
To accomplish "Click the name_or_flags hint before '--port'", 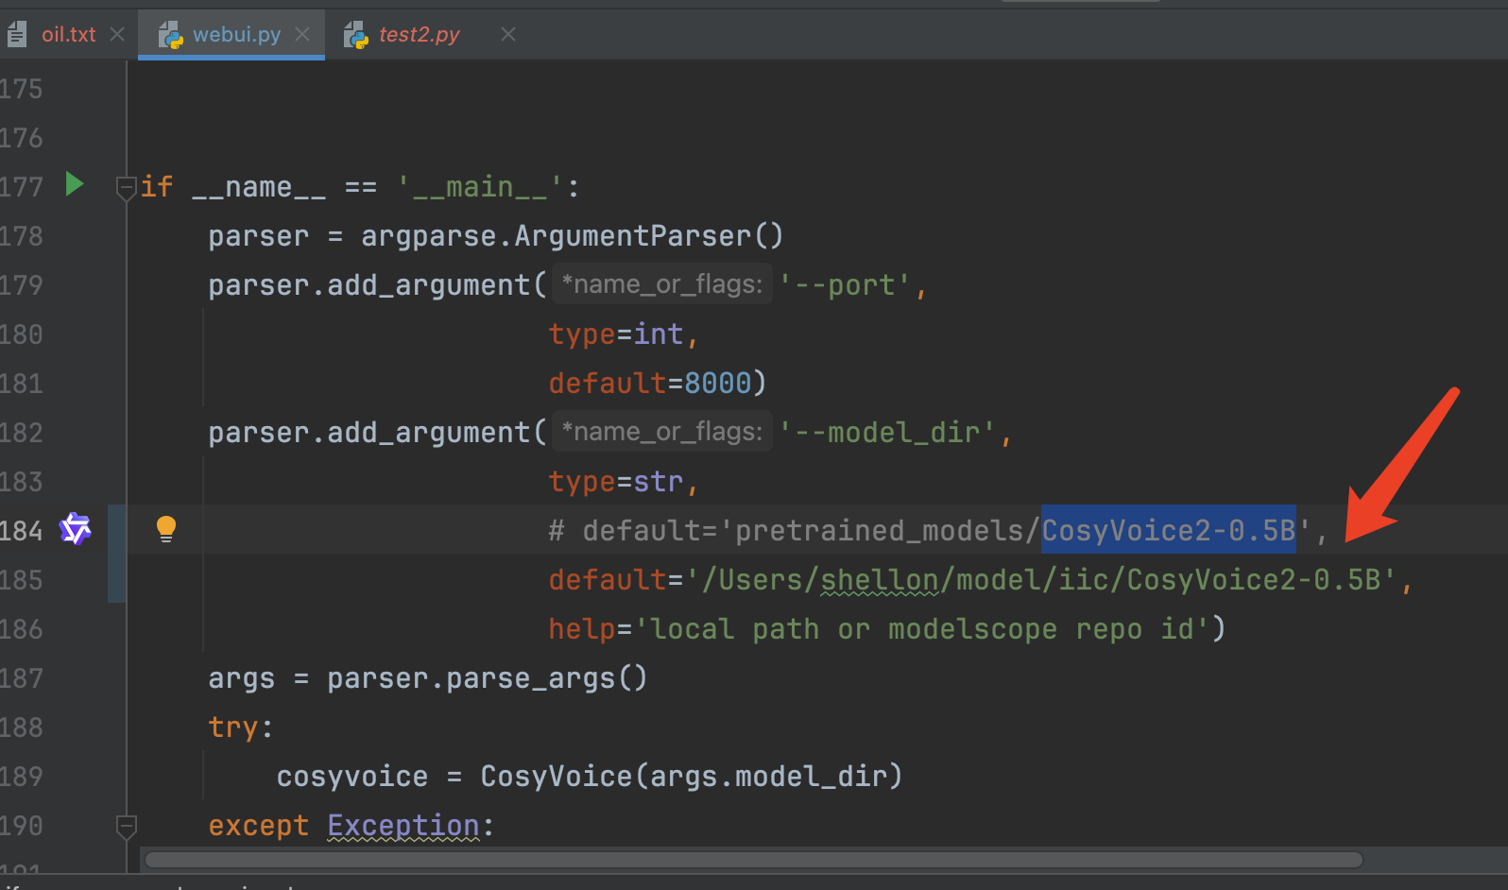I will pos(662,284).
